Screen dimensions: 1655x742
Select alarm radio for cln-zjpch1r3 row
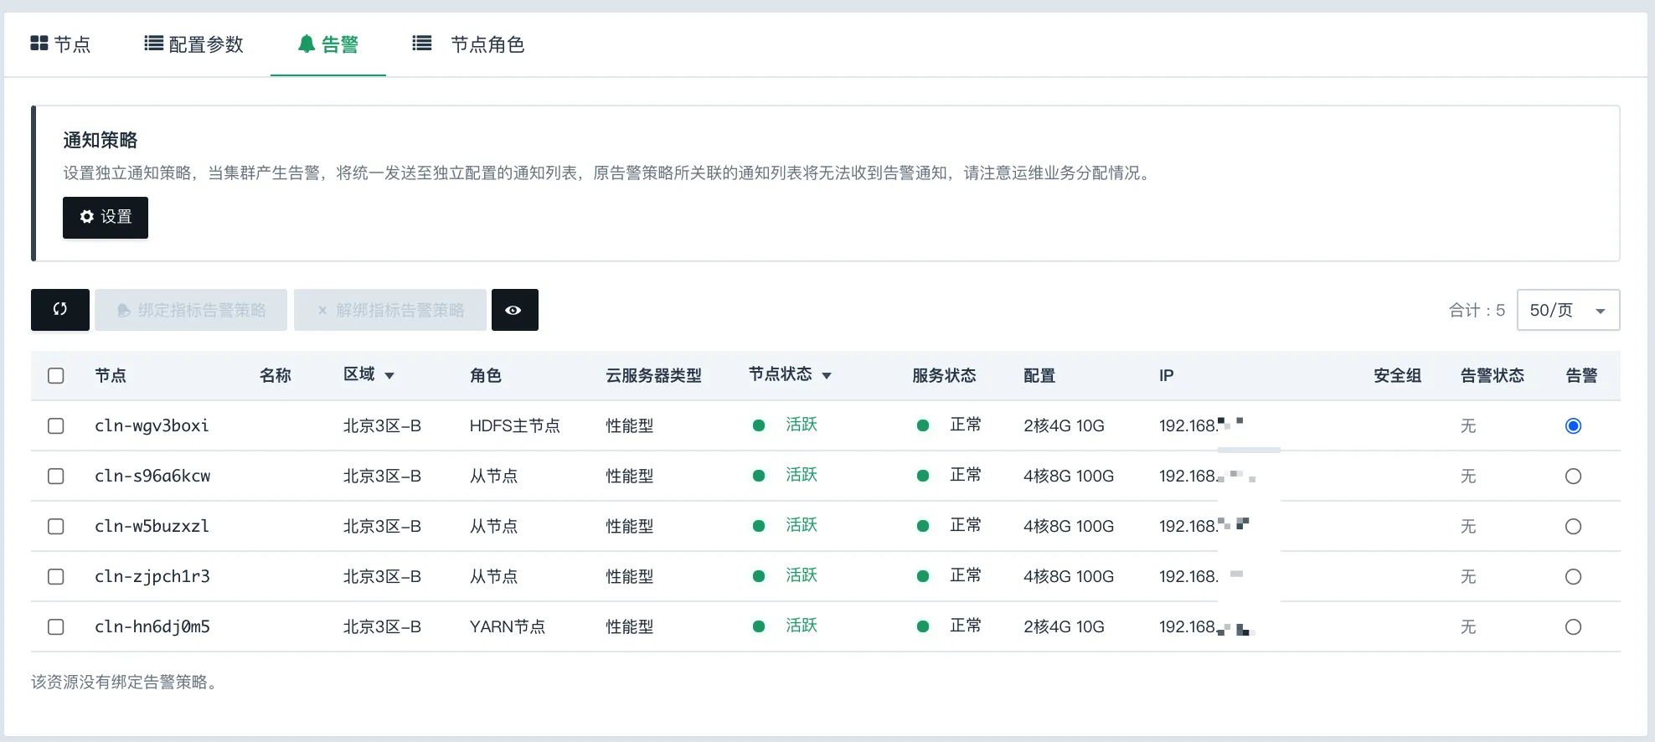pyautogui.click(x=1573, y=577)
